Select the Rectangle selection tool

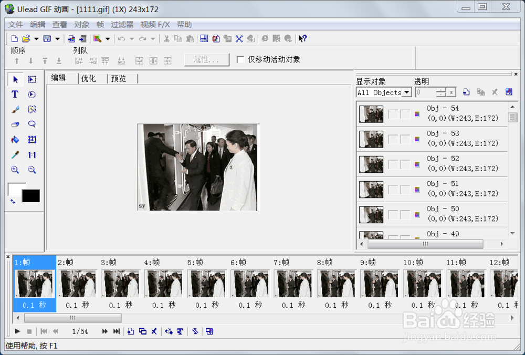[32, 79]
